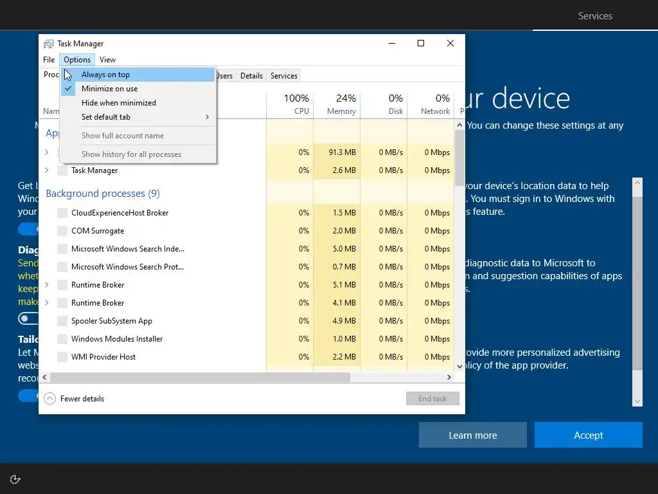Click the horizontal scrollbar left arrow
Viewport: 658px width, 494px height.
tap(44, 378)
